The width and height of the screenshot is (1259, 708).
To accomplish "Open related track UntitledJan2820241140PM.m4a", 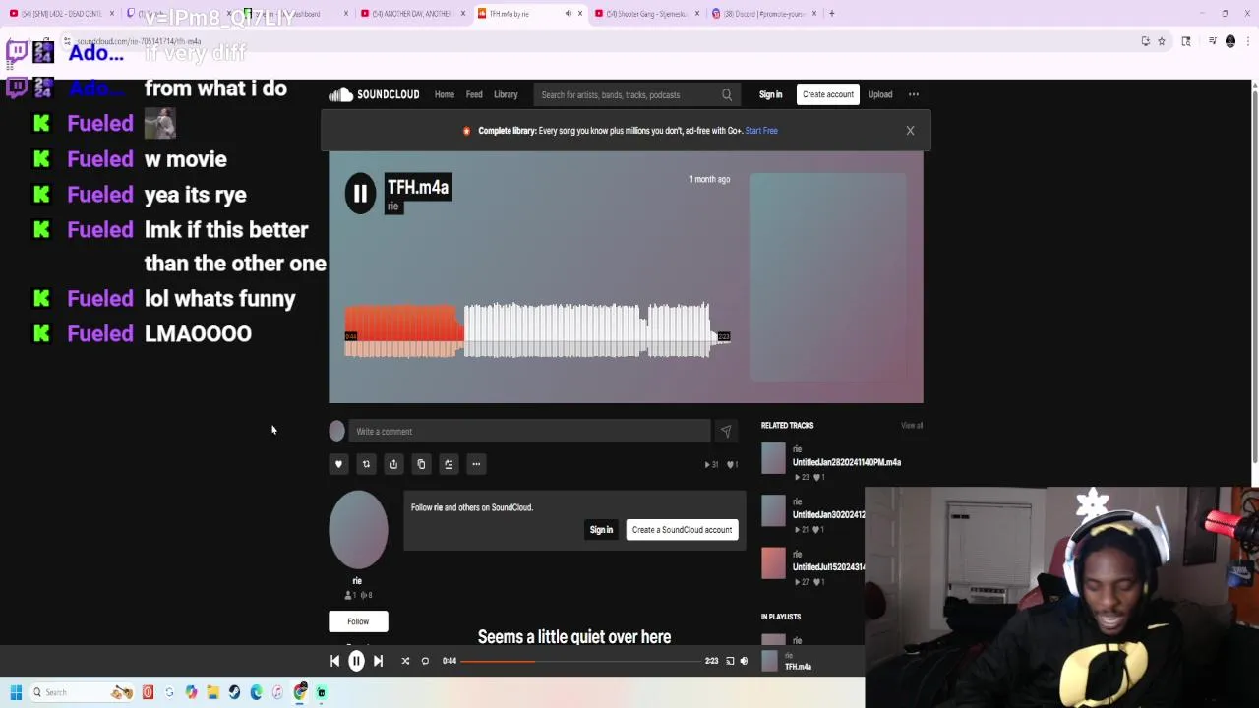I will [x=847, y=462].
